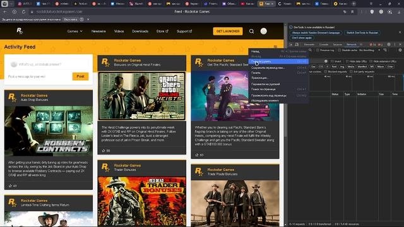This screenshot has width=404, height=227.
Task: Toggle the Hide extension URLs checkbox
Action: (371, 61)
